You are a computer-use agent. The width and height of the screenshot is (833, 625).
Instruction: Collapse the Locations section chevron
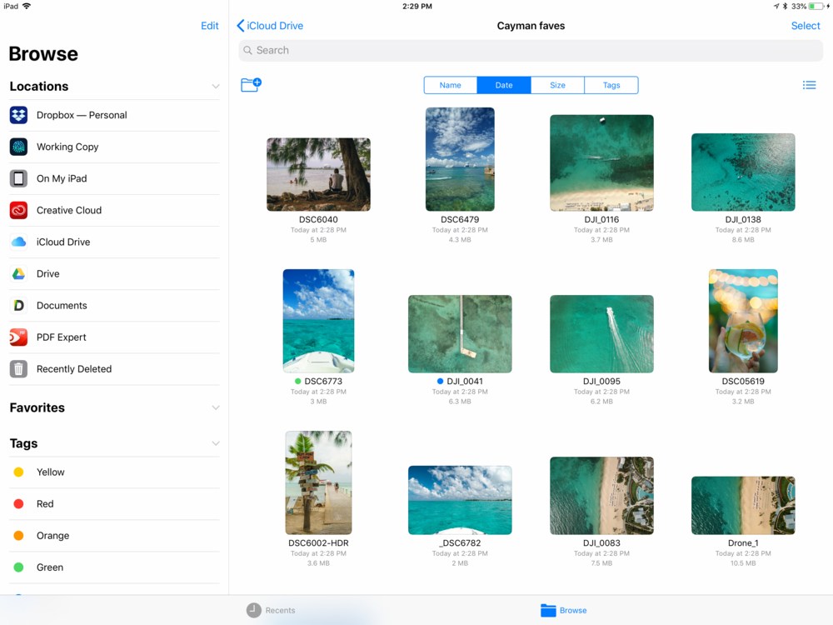[216, 87]
